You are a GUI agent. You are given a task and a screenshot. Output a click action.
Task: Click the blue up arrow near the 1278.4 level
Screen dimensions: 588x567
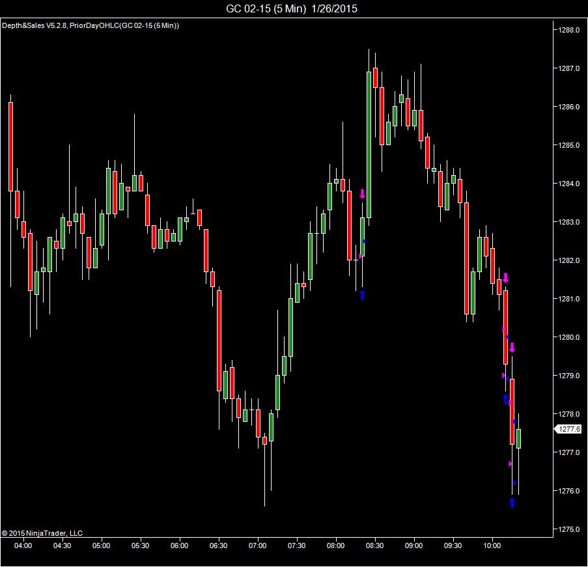click(505, 399)
